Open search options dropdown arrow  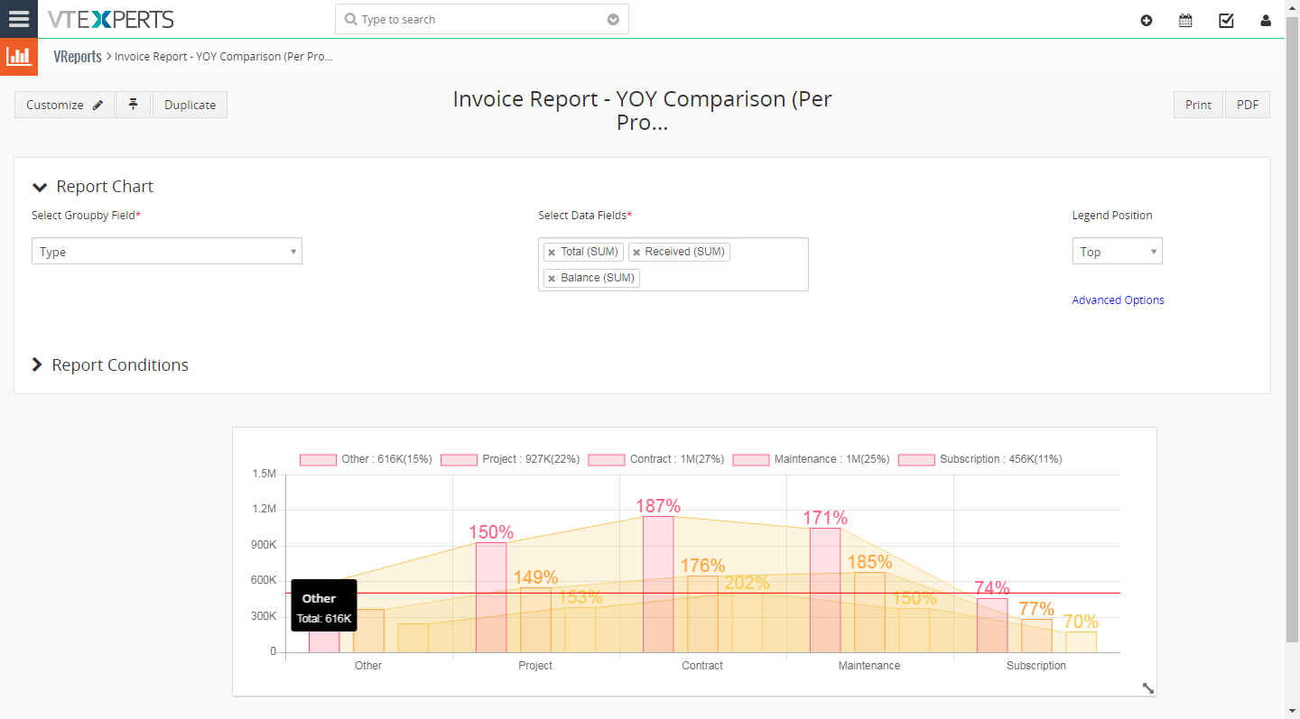tap(613, 19)
